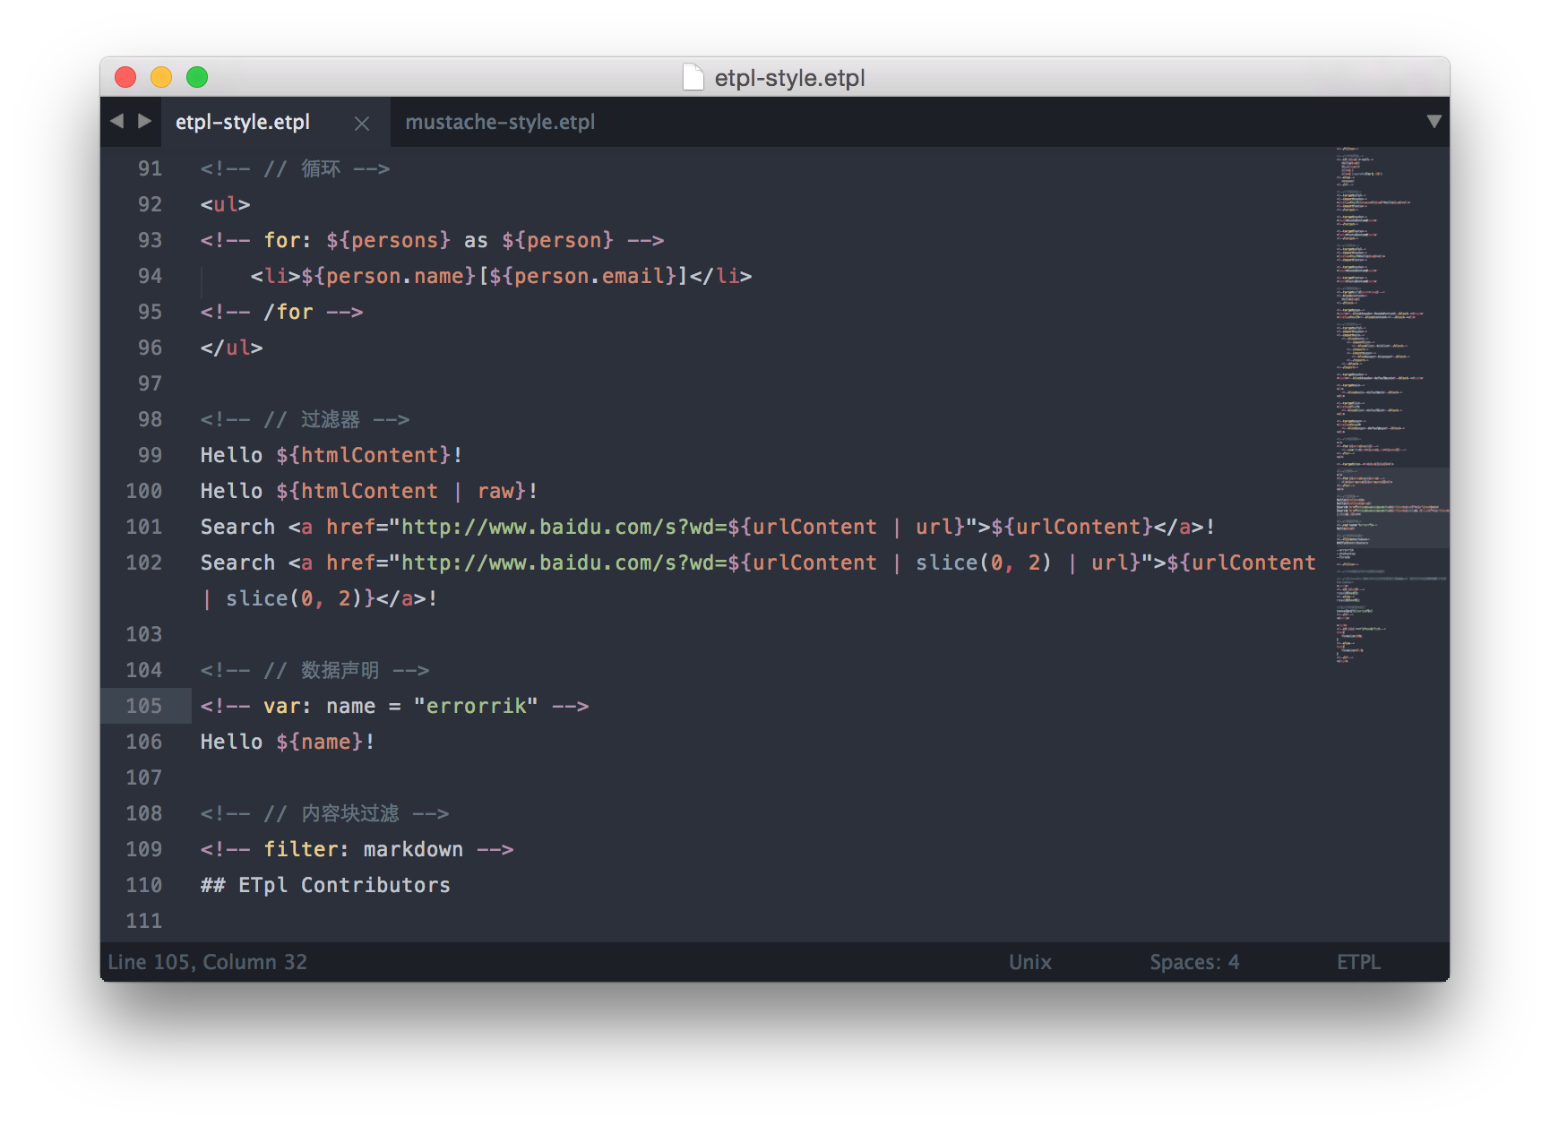This screenshot has width=1550, height=1125.
Task: Click the '## ETpl Contributors' line
Action: point(325,885)
